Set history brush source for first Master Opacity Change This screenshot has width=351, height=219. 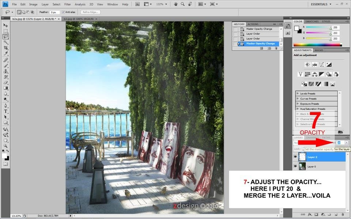pyautogui.click(x=235, y=29)
